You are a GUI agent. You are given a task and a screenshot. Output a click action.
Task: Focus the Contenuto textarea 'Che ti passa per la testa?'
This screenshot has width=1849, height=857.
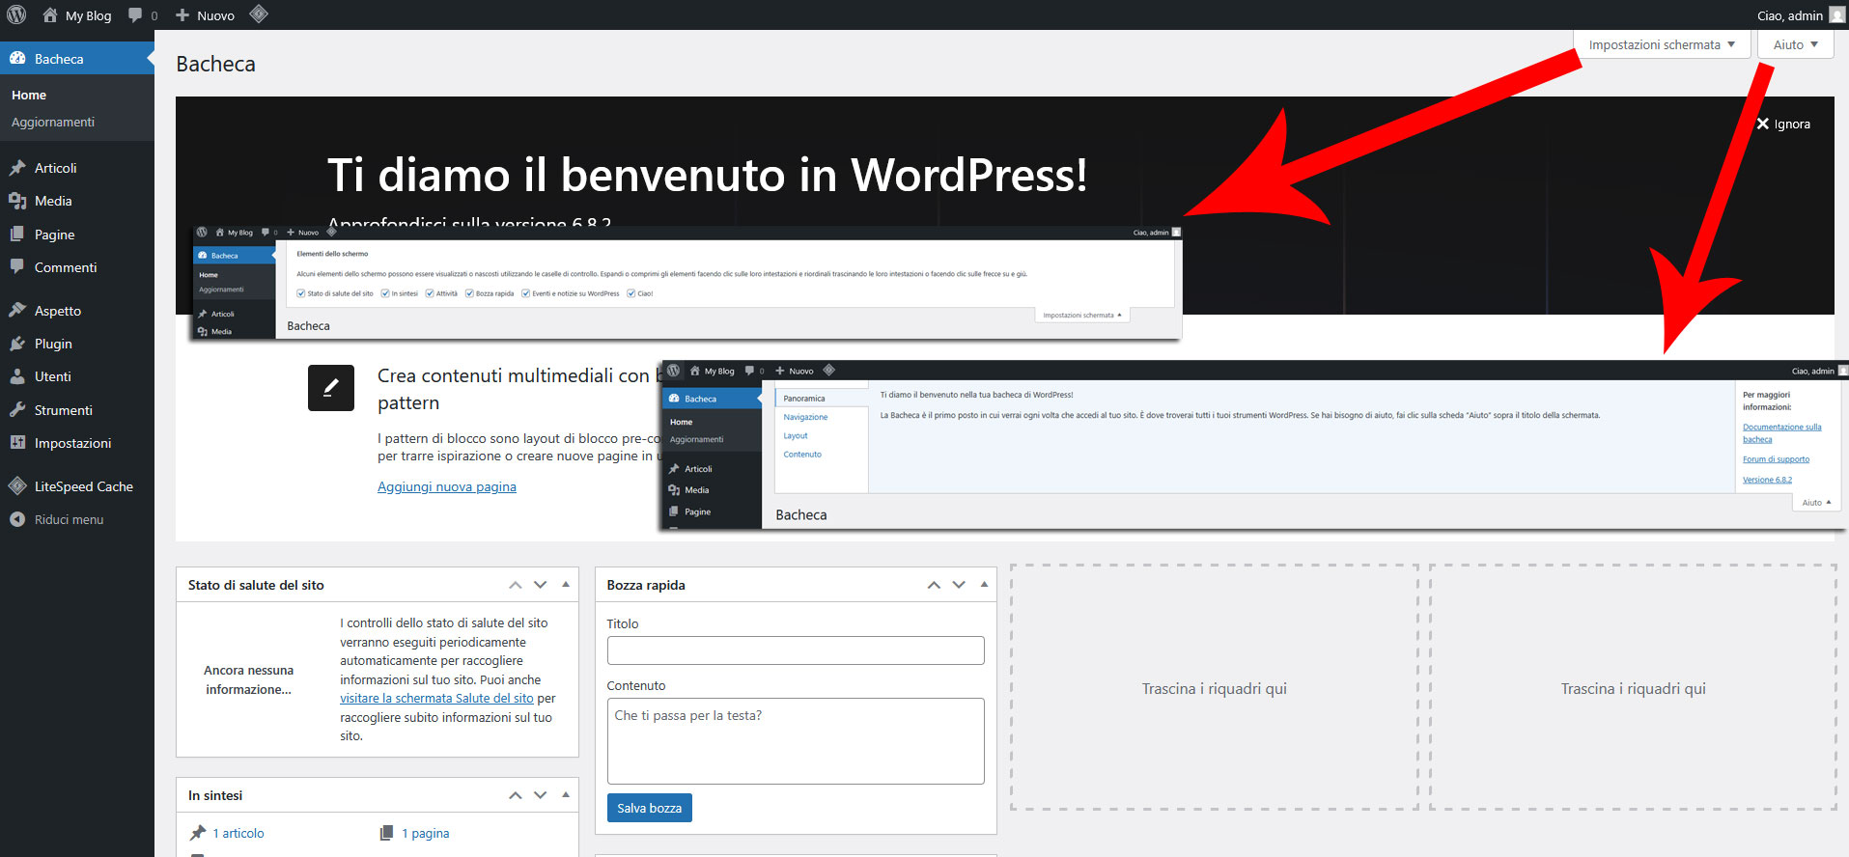(796, 741)
